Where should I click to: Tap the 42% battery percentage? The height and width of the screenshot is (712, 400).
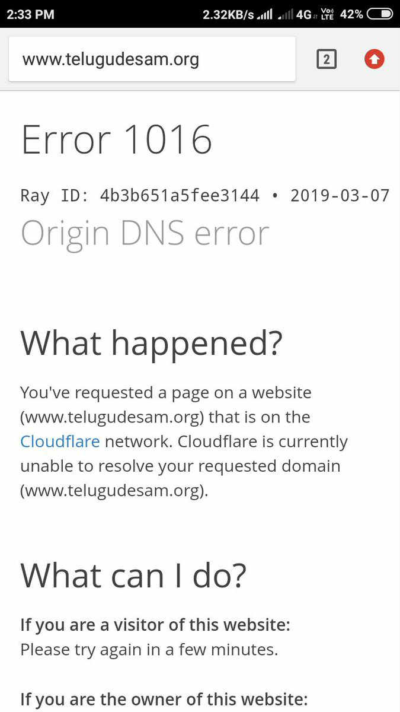click(x=351, y=14)
